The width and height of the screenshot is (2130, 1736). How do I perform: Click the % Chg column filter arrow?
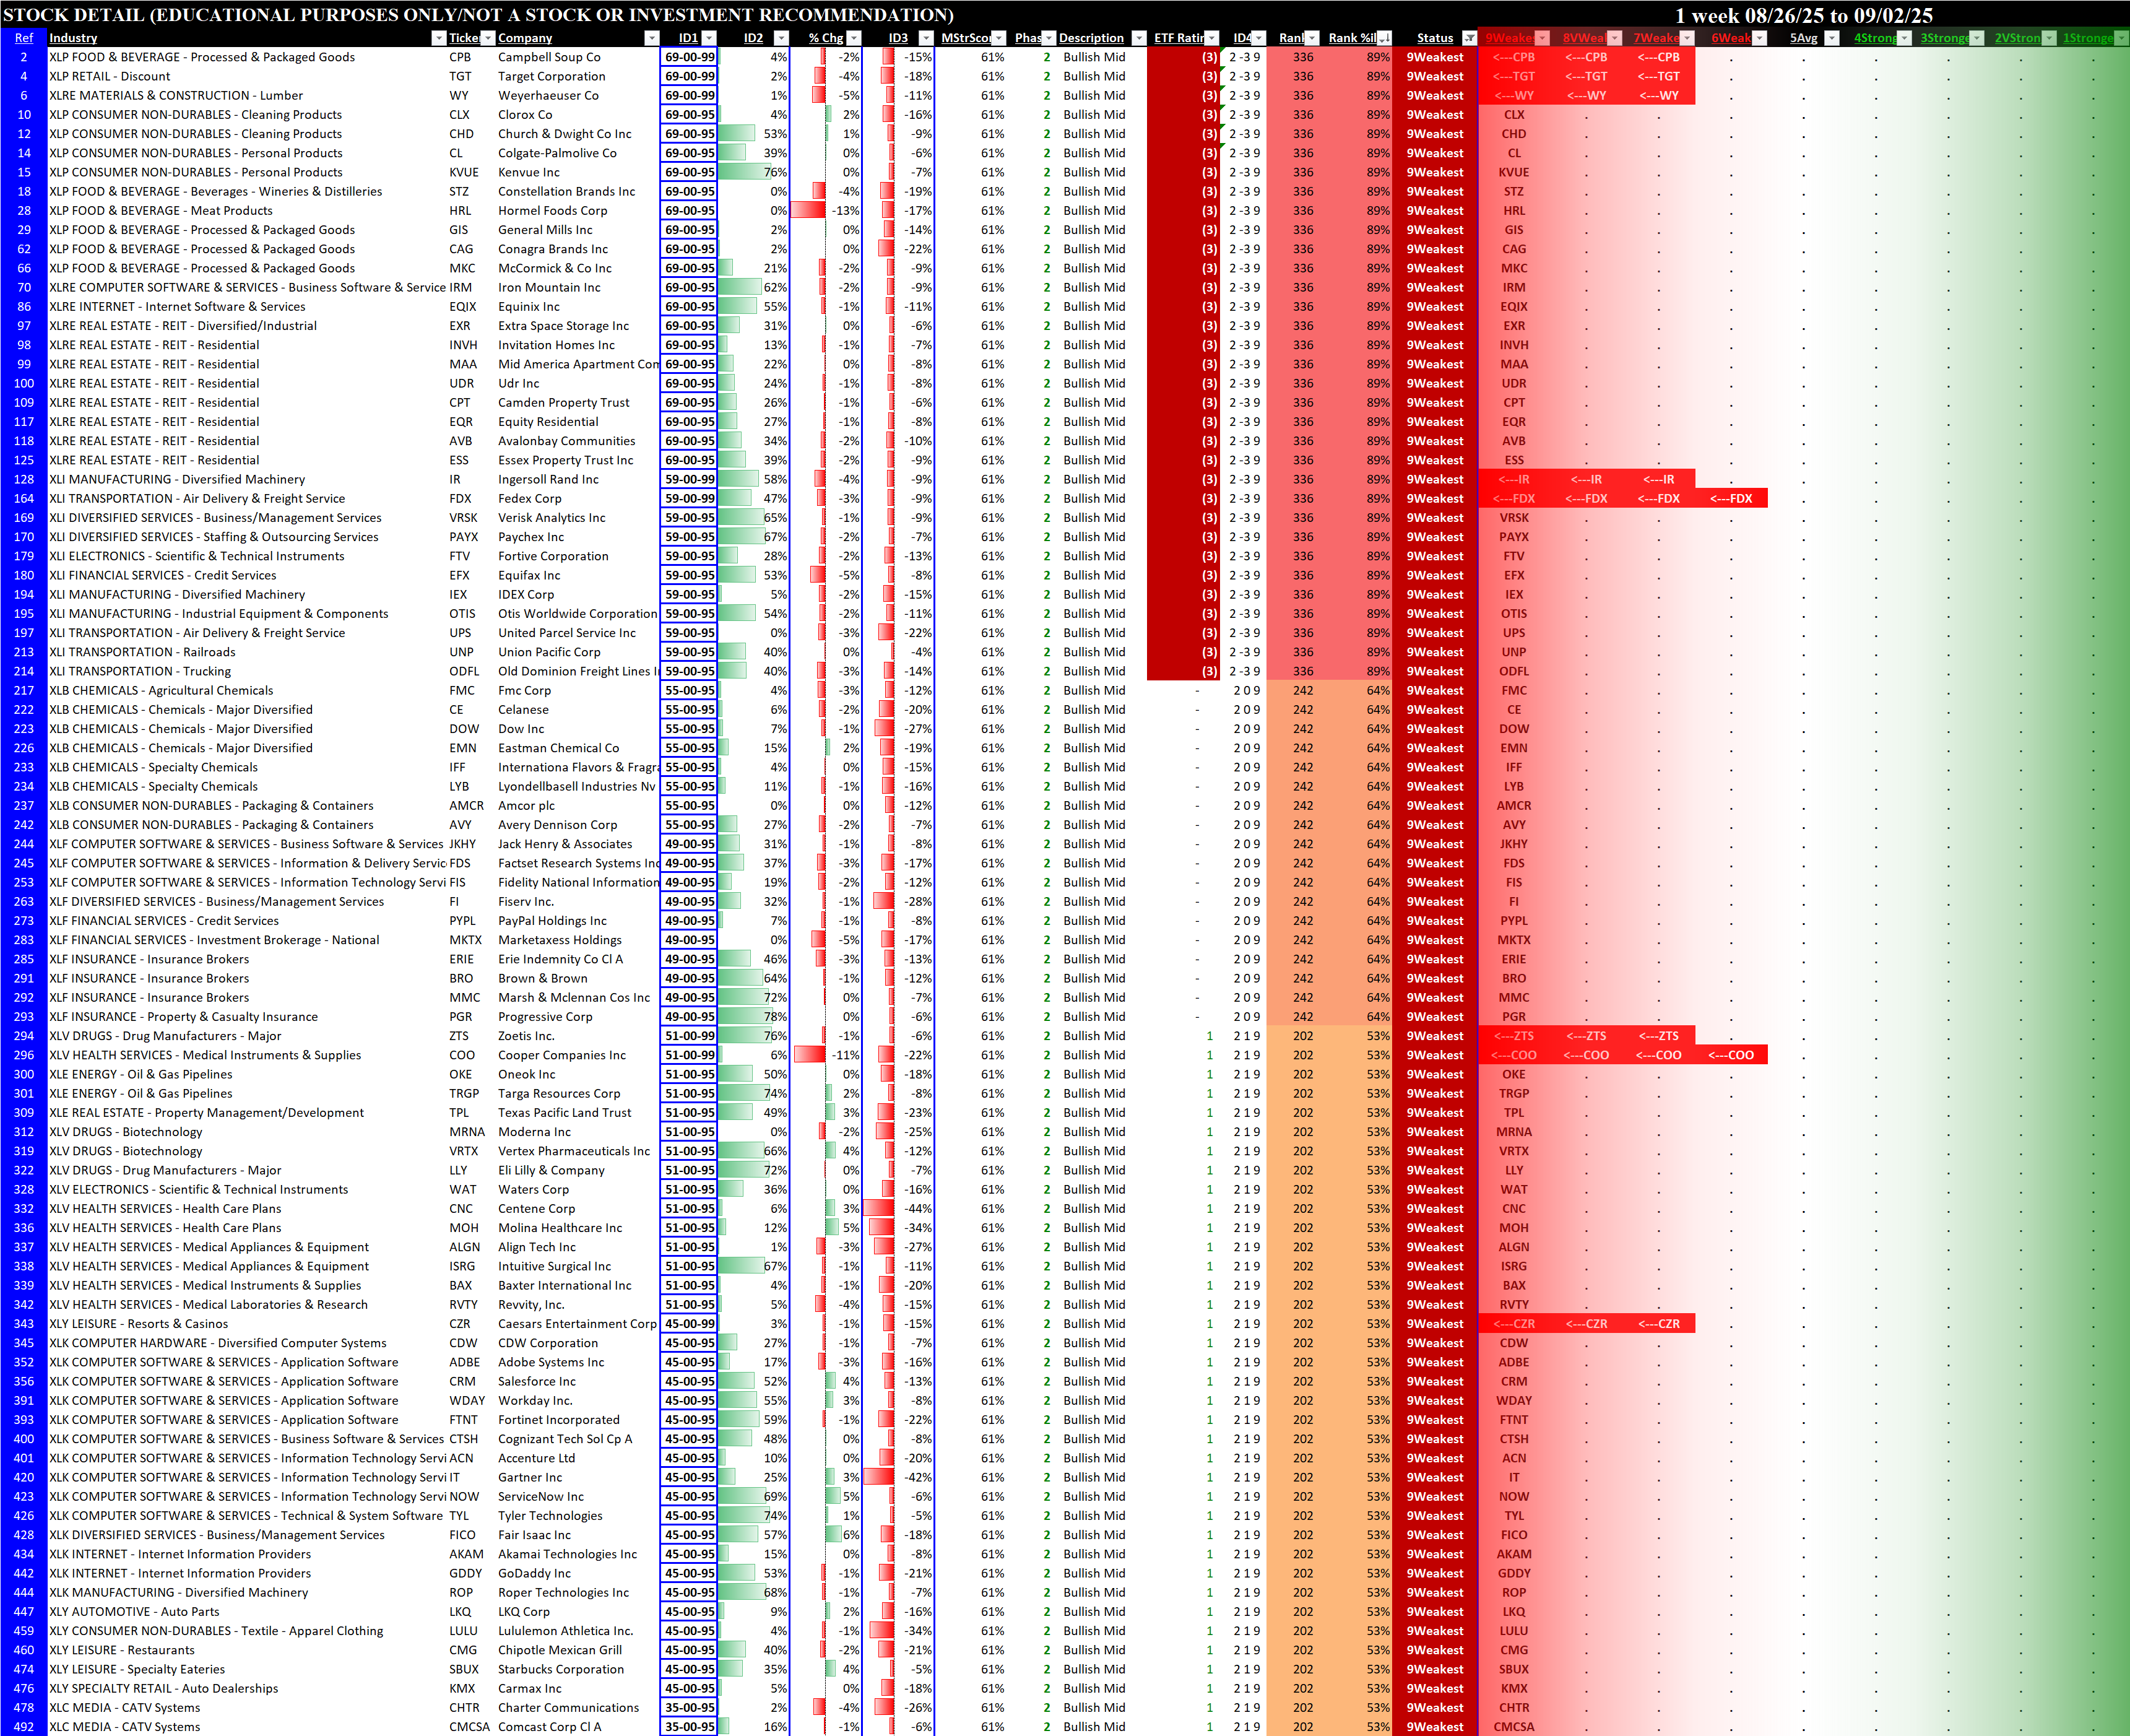click(853, 38)
